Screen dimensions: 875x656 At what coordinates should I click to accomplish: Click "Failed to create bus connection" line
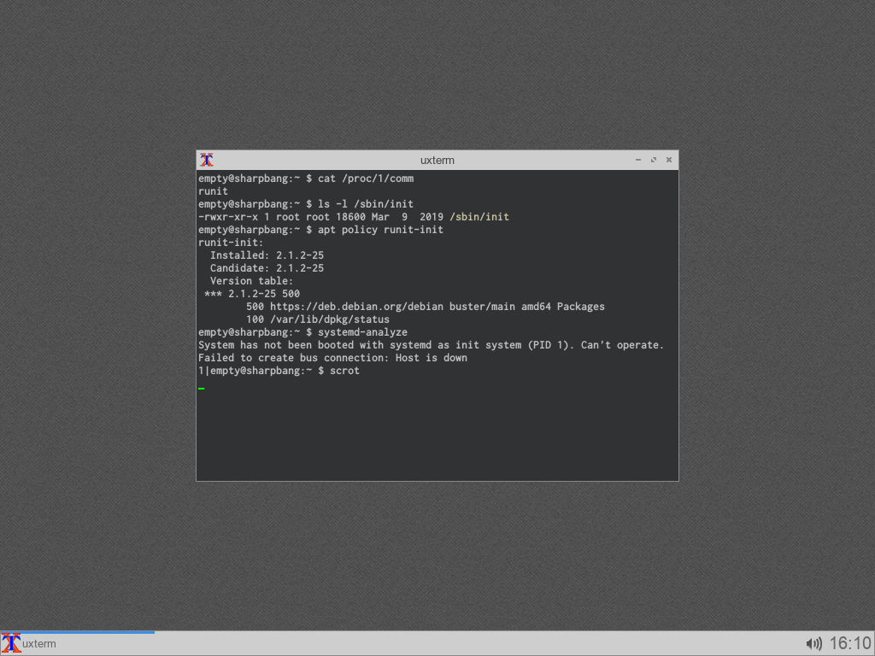point(332,358)
